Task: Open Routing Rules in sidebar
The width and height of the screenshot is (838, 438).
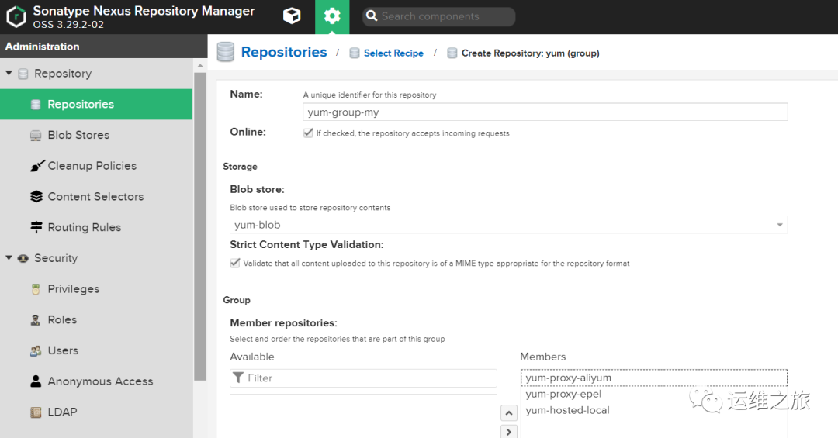Action: click(x=84, y=227)
